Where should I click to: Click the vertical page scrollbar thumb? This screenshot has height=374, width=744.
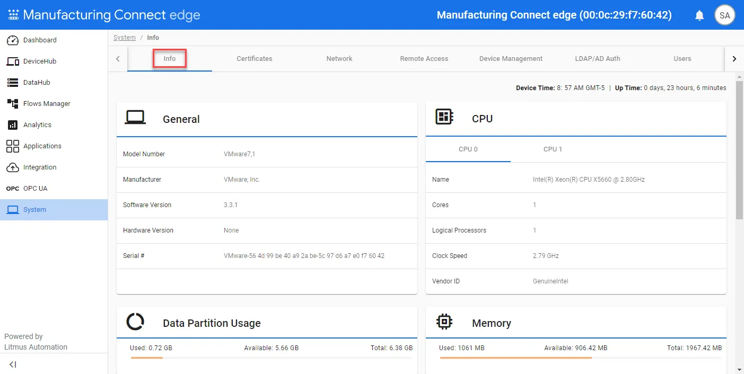click(x=739, y=150)
